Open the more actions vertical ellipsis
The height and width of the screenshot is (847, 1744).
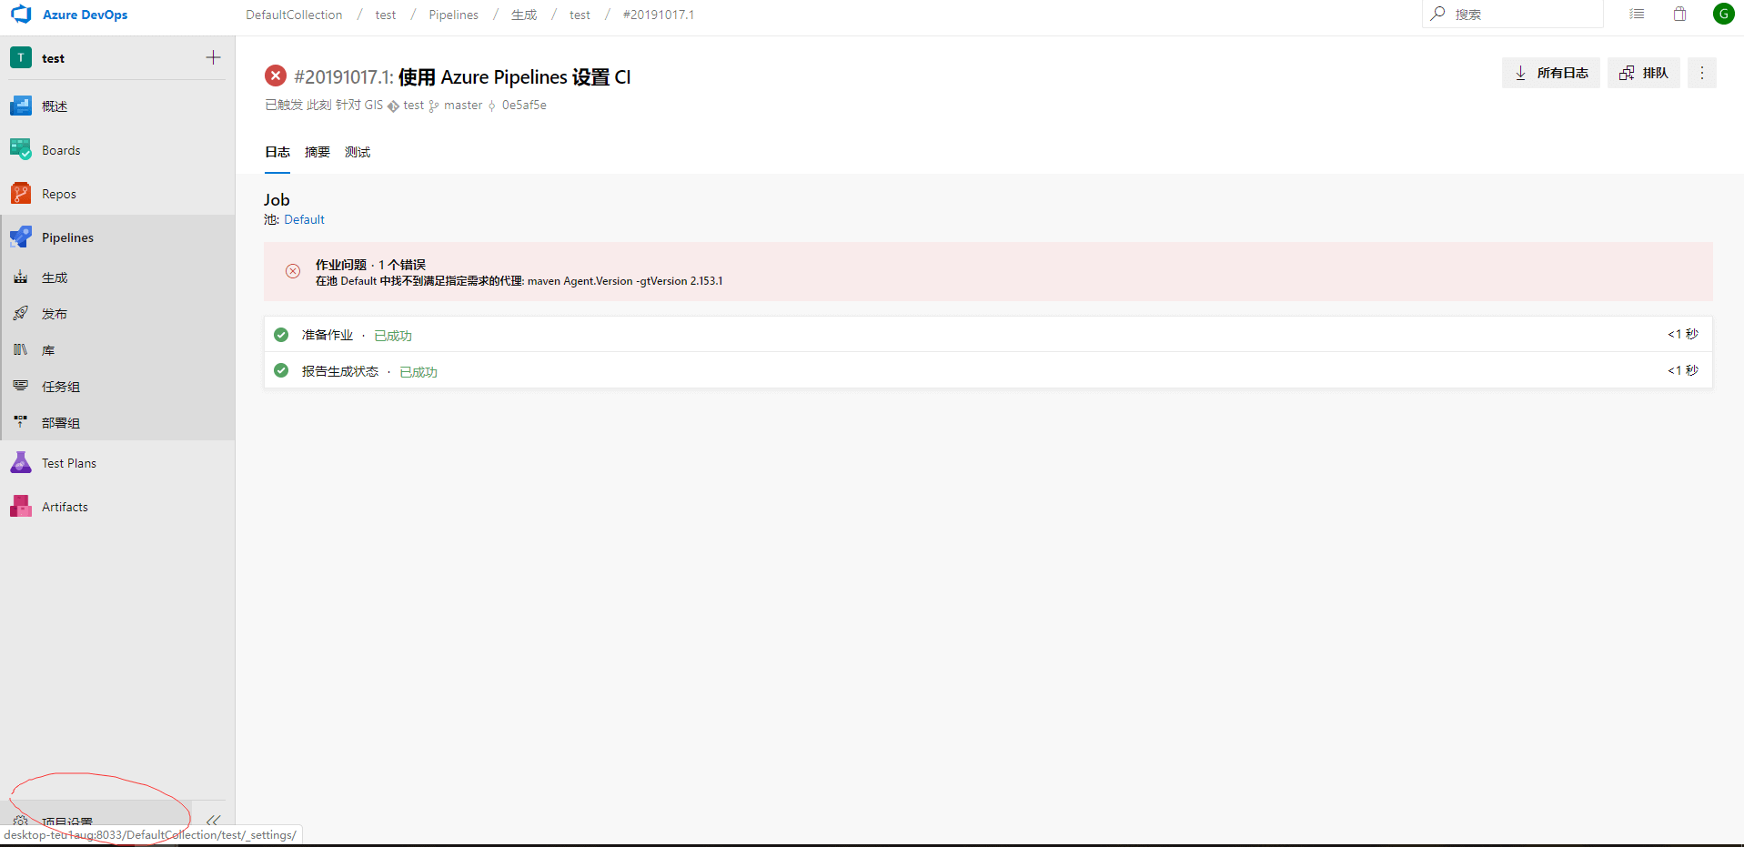[x=1701, y=73]
